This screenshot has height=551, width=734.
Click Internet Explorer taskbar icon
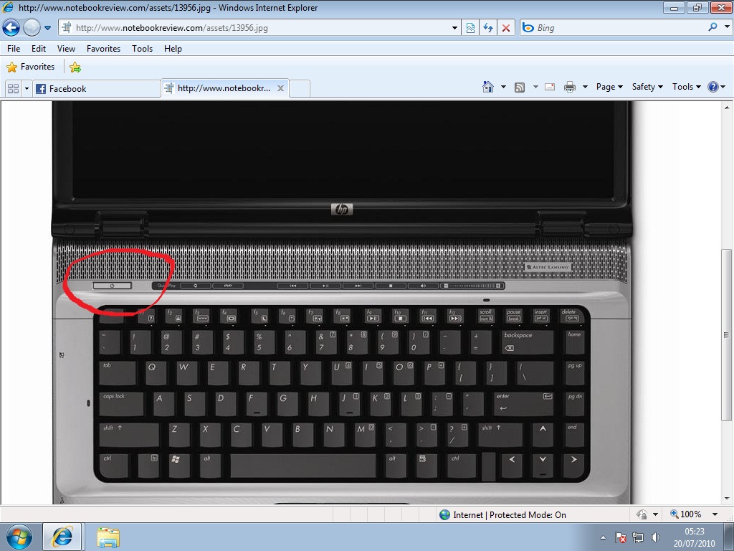pyautogui.click(x=62, y=537)
